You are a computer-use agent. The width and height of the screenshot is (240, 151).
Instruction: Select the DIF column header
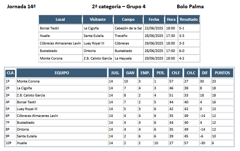(205, 73)
